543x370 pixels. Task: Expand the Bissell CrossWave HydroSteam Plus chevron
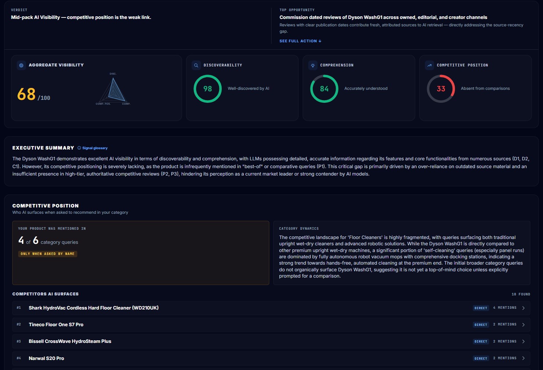point(523,341)
